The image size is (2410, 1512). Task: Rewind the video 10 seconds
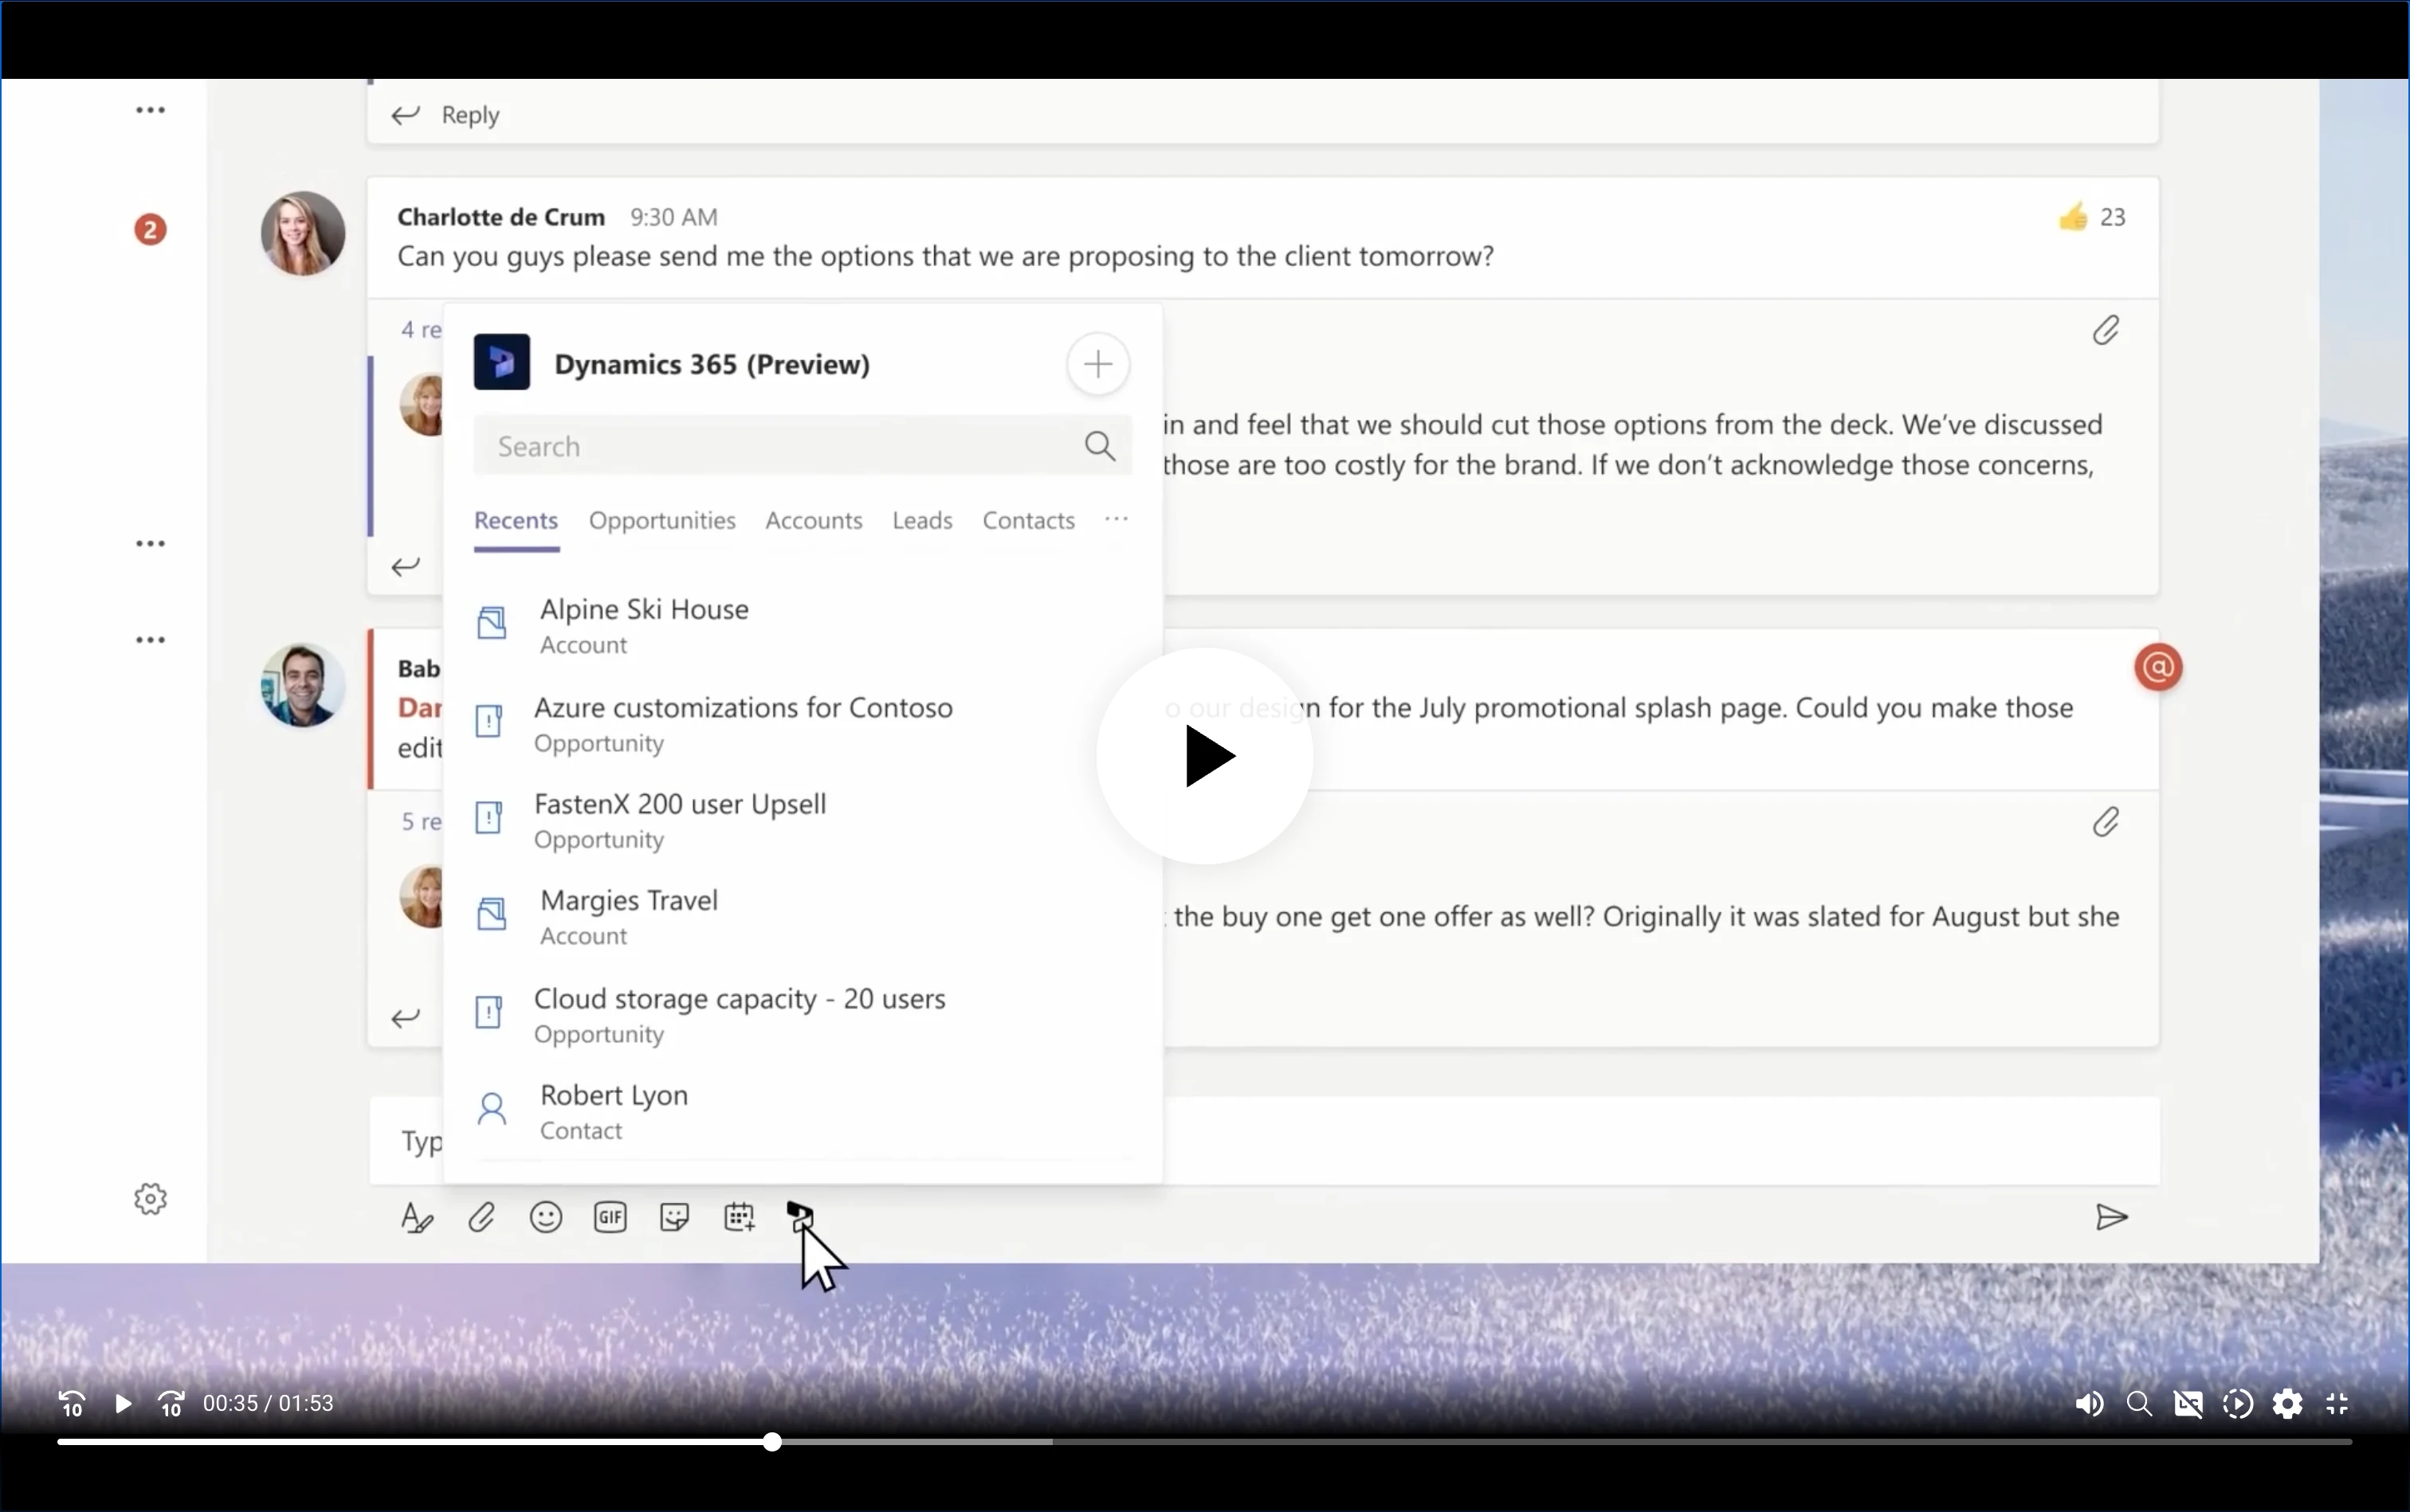72,1404
